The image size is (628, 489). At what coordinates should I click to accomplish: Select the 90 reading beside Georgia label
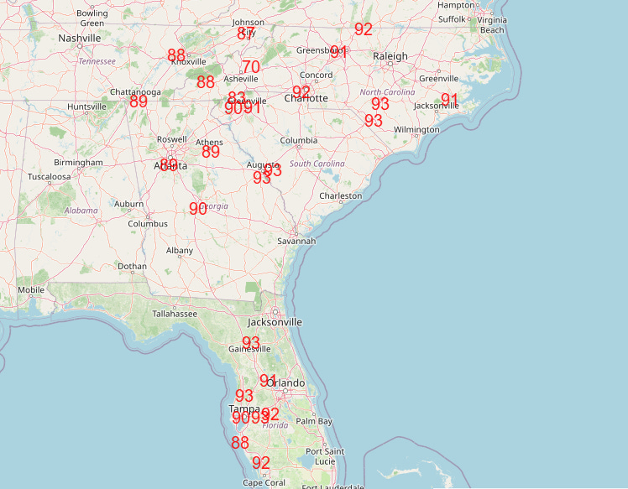coord(198,209)
